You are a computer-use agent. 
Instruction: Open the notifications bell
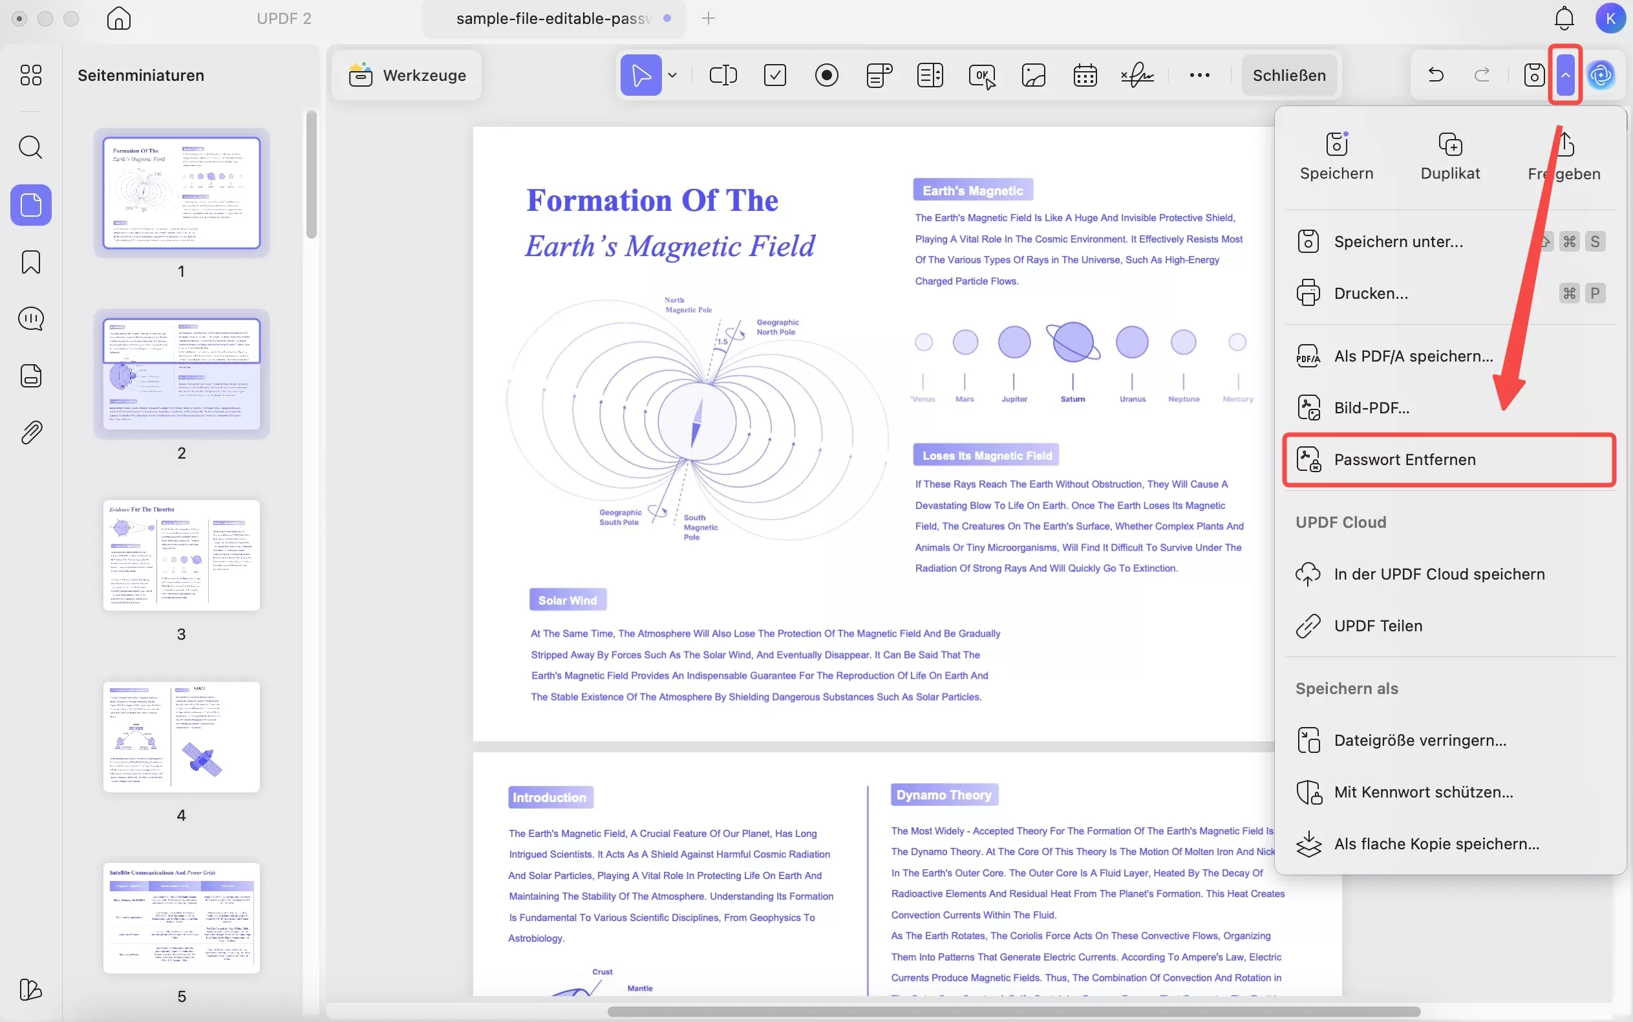(1564, 18)
